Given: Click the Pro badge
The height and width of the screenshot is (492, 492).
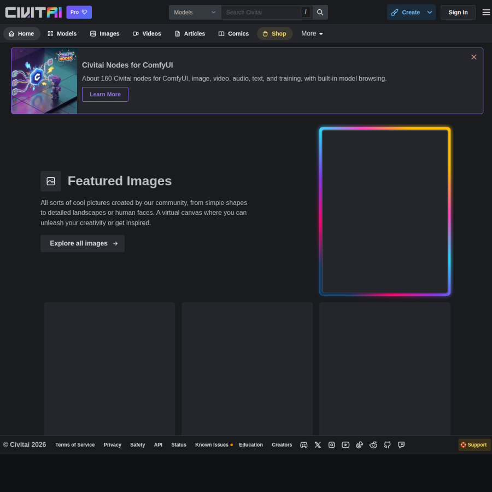Looking at the screenshot, I should coord(79,12).
